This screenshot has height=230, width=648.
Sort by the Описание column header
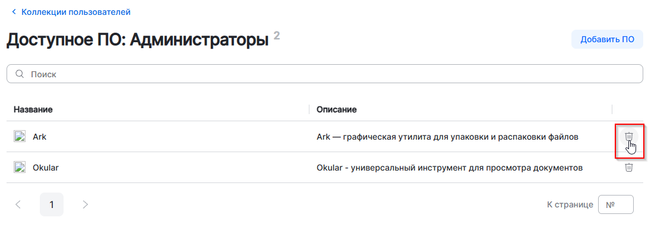pos(336,109)
